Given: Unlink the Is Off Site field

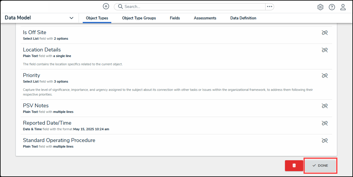Looking at the screenshot, I should 325,33.
